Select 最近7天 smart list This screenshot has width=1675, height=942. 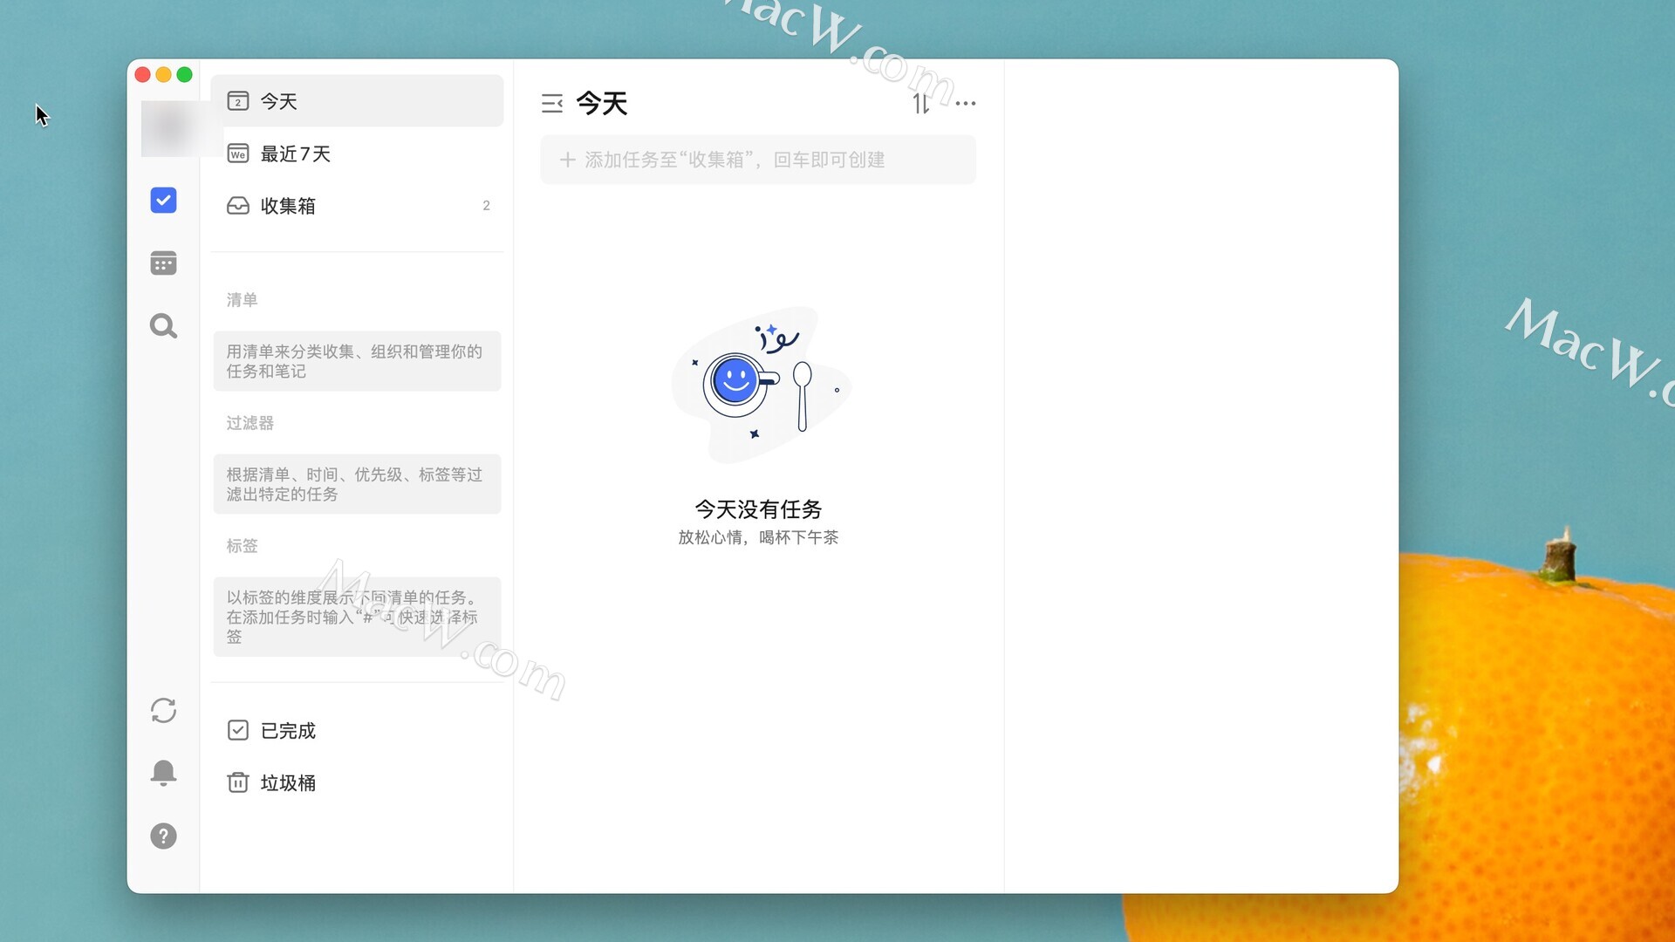click(357, 154)
